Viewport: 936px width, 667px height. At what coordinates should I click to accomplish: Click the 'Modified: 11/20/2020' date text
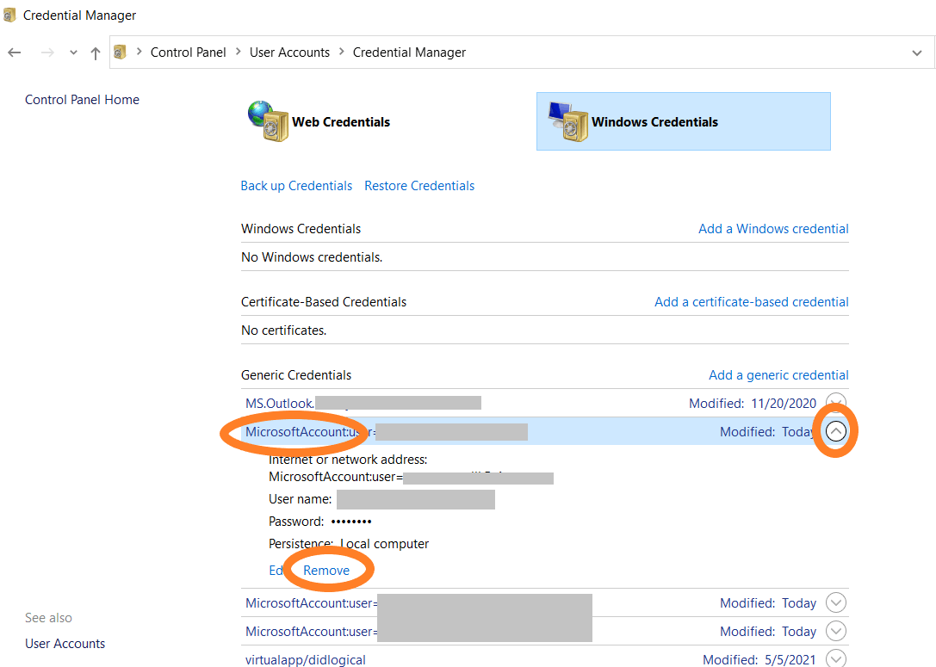(753, 404)
